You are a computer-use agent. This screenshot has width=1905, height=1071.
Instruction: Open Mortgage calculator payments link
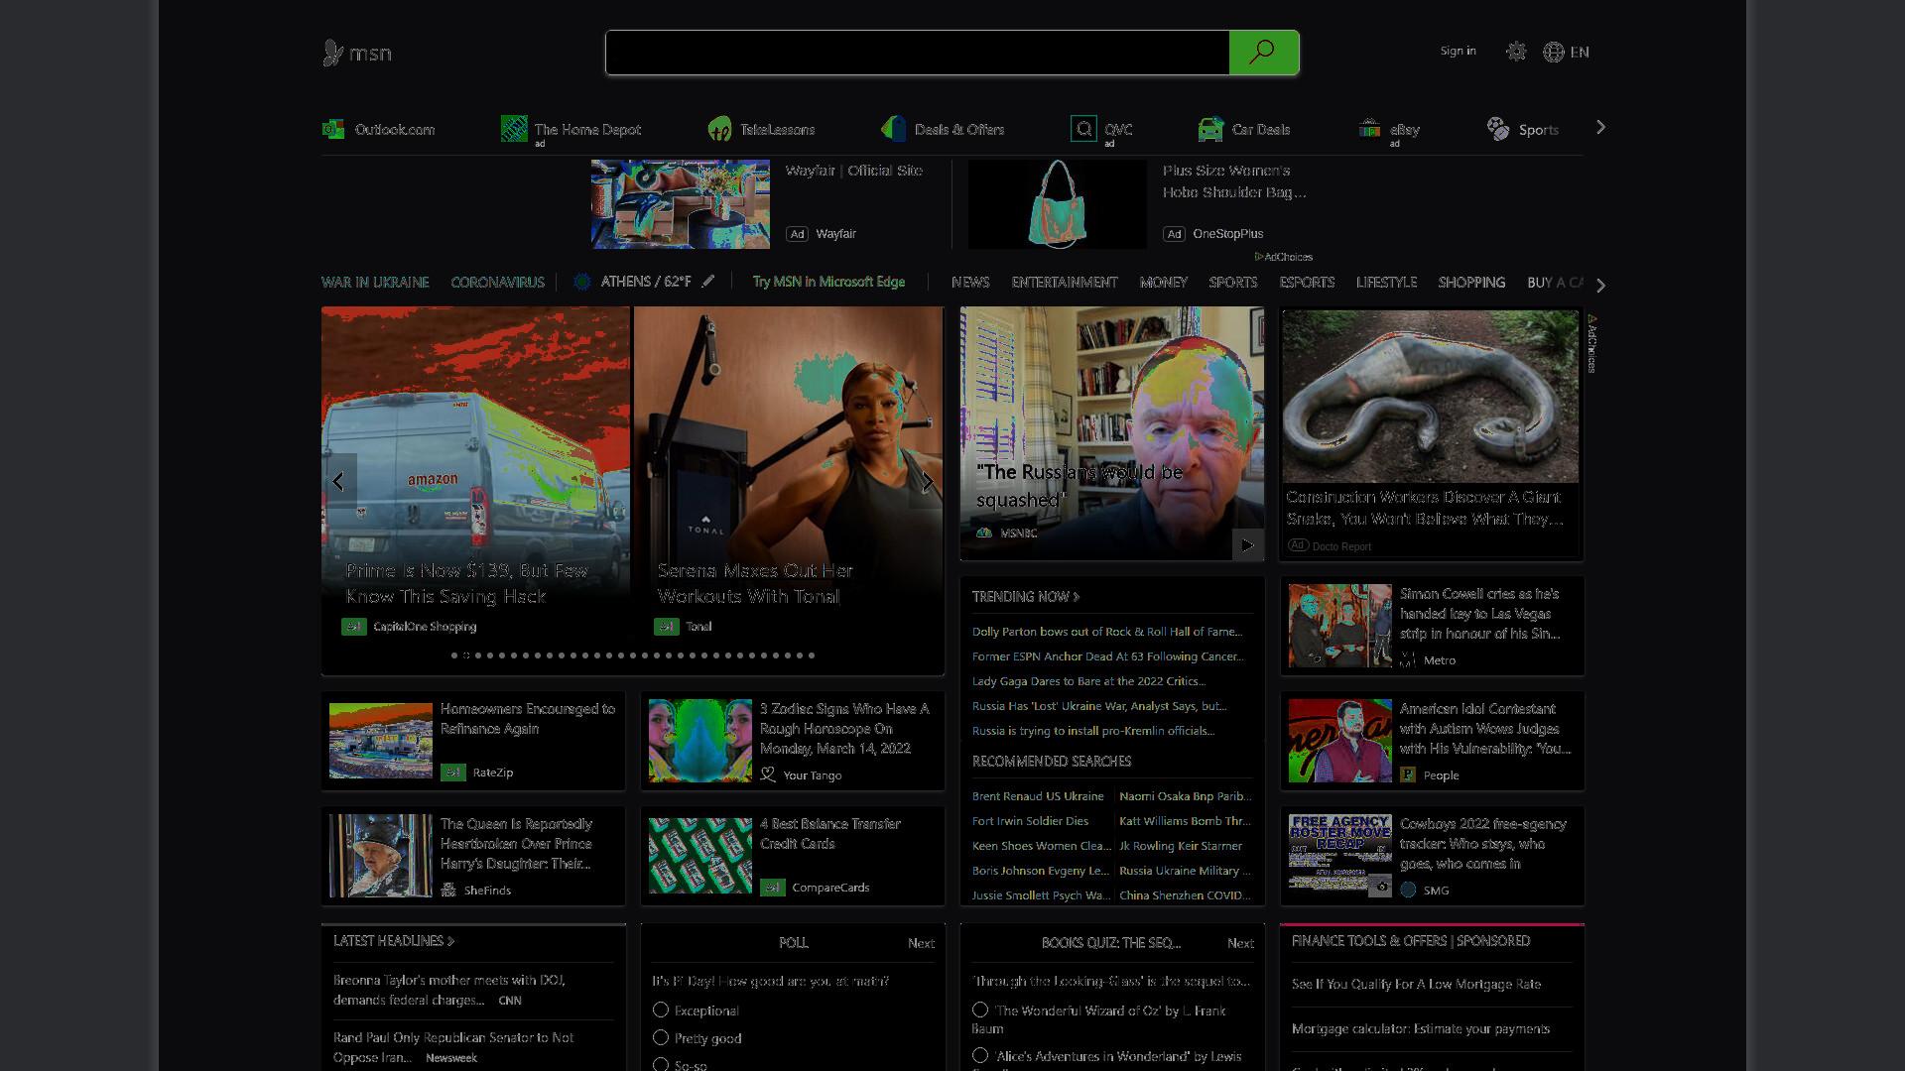coord(1421,1028)
